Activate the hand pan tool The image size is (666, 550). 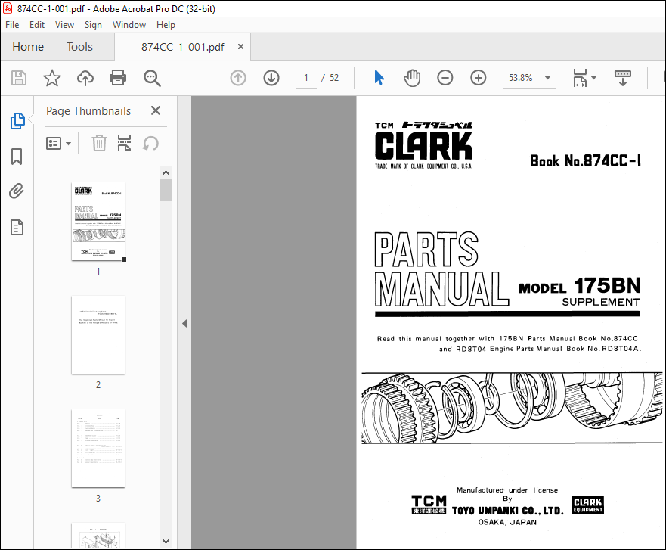(411, 78)
